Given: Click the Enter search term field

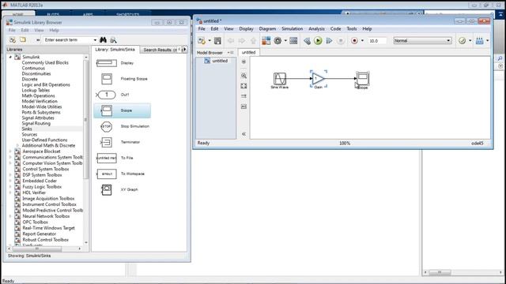Looking at the screenshot, I should click(x=68, y=40).
